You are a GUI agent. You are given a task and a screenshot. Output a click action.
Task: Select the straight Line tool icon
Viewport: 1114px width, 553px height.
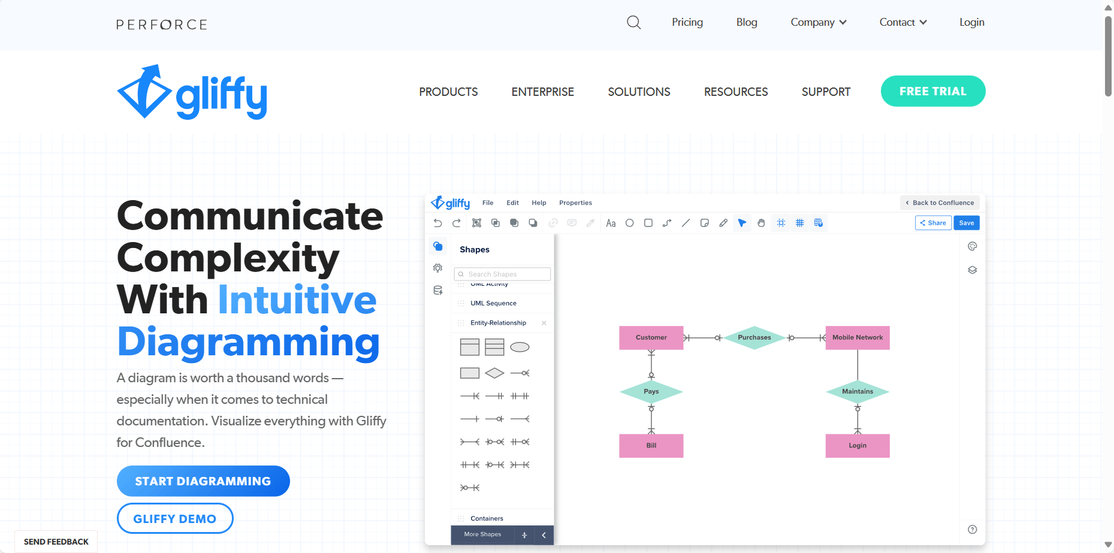click(x=686, y=223)
